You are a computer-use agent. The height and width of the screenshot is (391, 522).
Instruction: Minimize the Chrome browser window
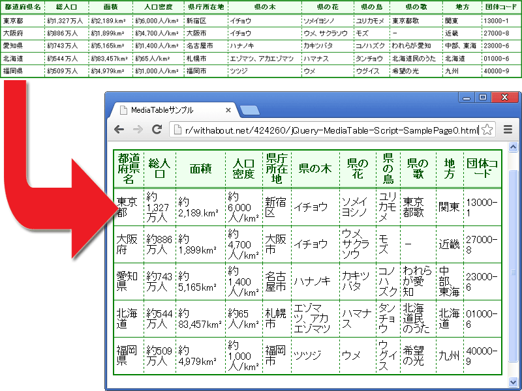tap(466, 97)
